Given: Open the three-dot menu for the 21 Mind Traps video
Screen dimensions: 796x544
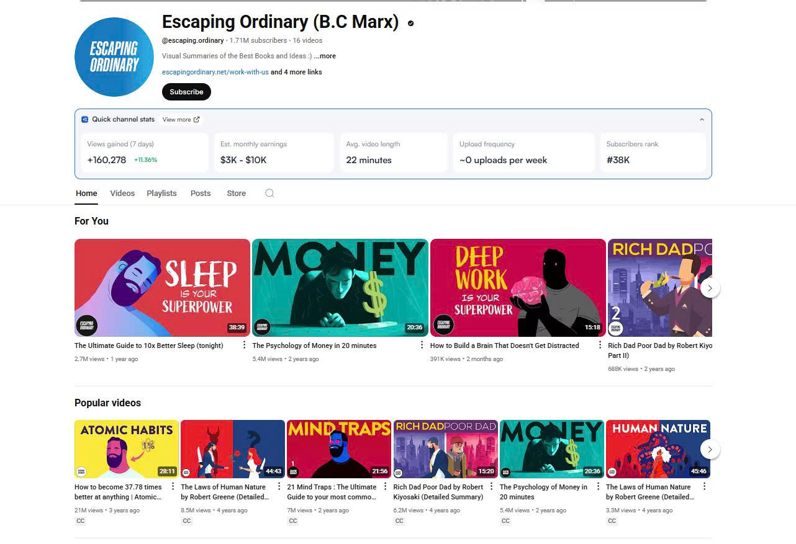Looking at the screenshot, I should [385, 486].
